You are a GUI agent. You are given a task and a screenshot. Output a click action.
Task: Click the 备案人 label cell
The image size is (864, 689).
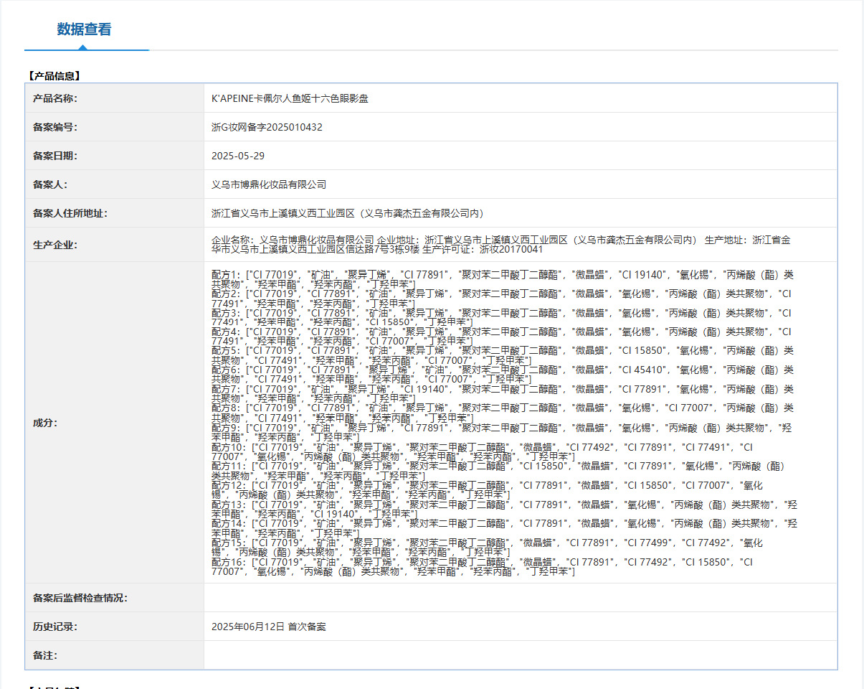(x=115, y=184)
